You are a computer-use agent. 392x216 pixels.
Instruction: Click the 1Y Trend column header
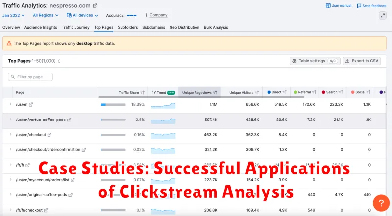[163, 92]
